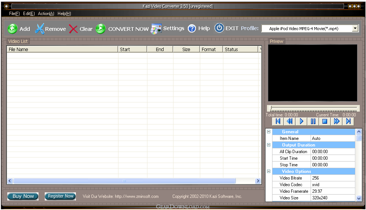The height and width of the screenshot is (210, 366).
Task: Click the video list scroll right arrow
Action: point(258,181)
